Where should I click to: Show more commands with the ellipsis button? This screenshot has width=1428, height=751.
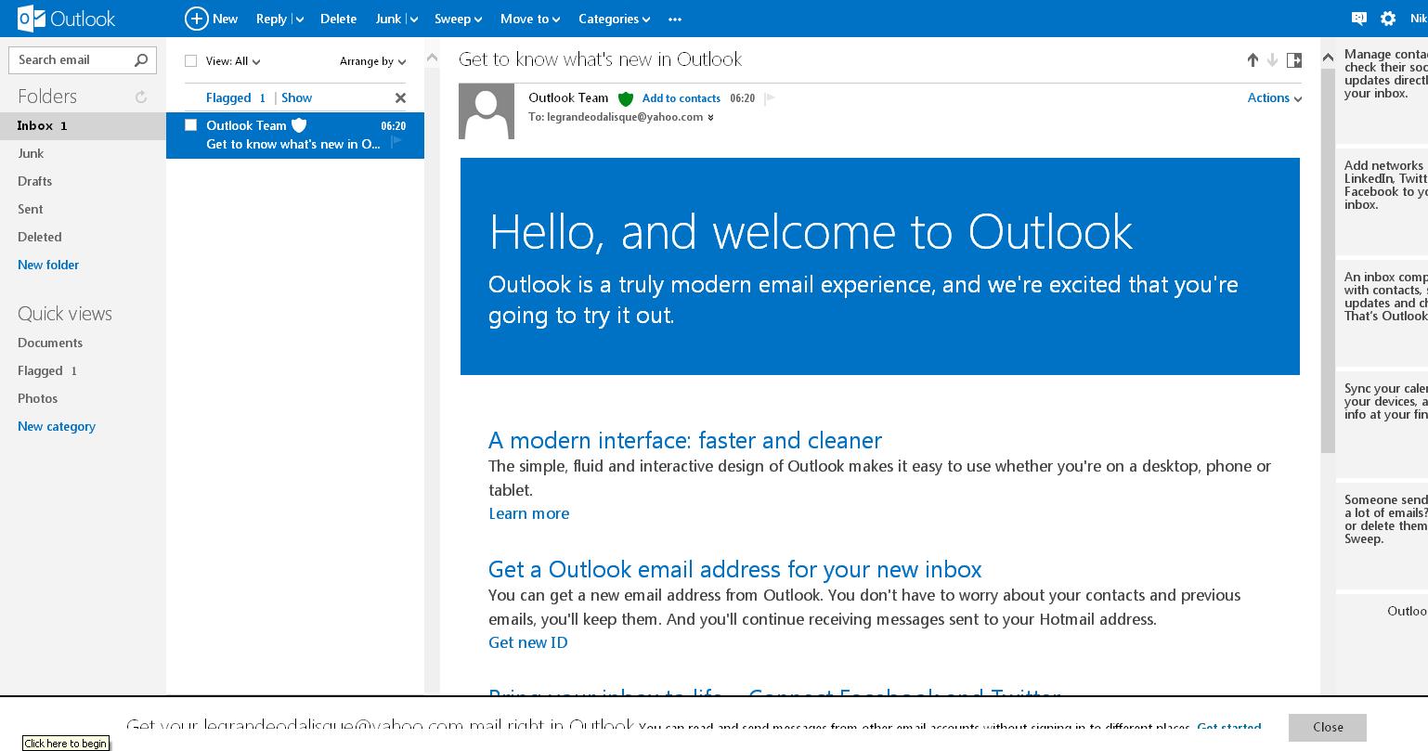click(675, 19)
